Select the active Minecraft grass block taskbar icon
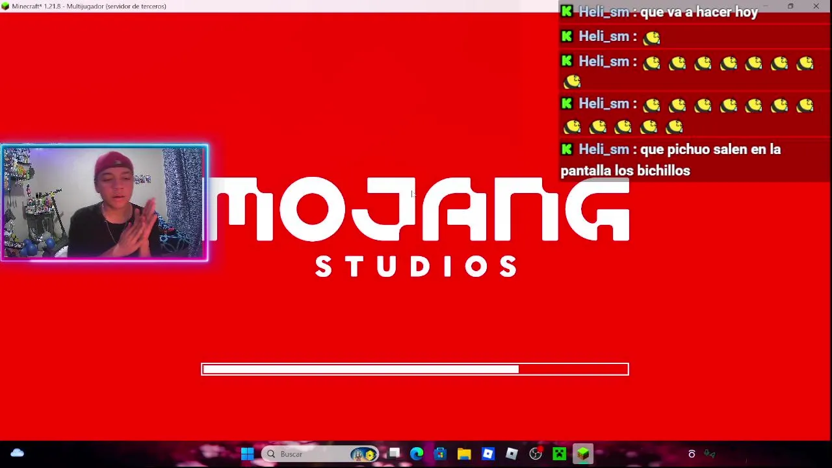This screenshot has width=832, height=468. [583, 454]
